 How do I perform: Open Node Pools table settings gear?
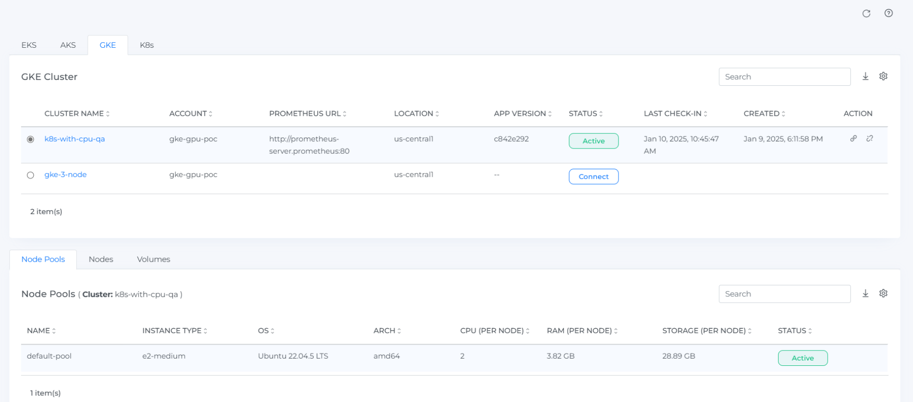[883, 293]
